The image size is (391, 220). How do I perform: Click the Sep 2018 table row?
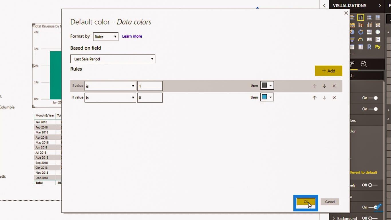point(48,163)
